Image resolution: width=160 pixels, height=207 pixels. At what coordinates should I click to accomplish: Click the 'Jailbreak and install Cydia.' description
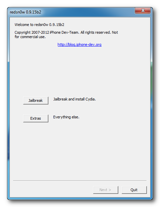click(75, 99)
